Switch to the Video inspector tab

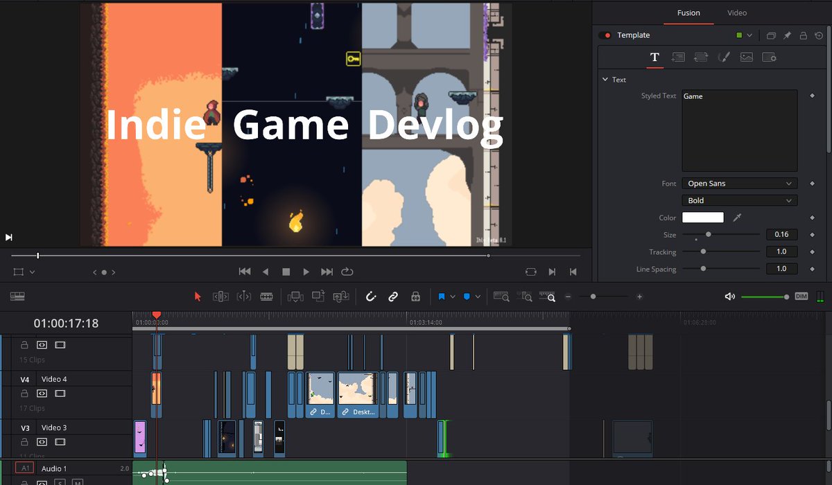click(737, 12)
